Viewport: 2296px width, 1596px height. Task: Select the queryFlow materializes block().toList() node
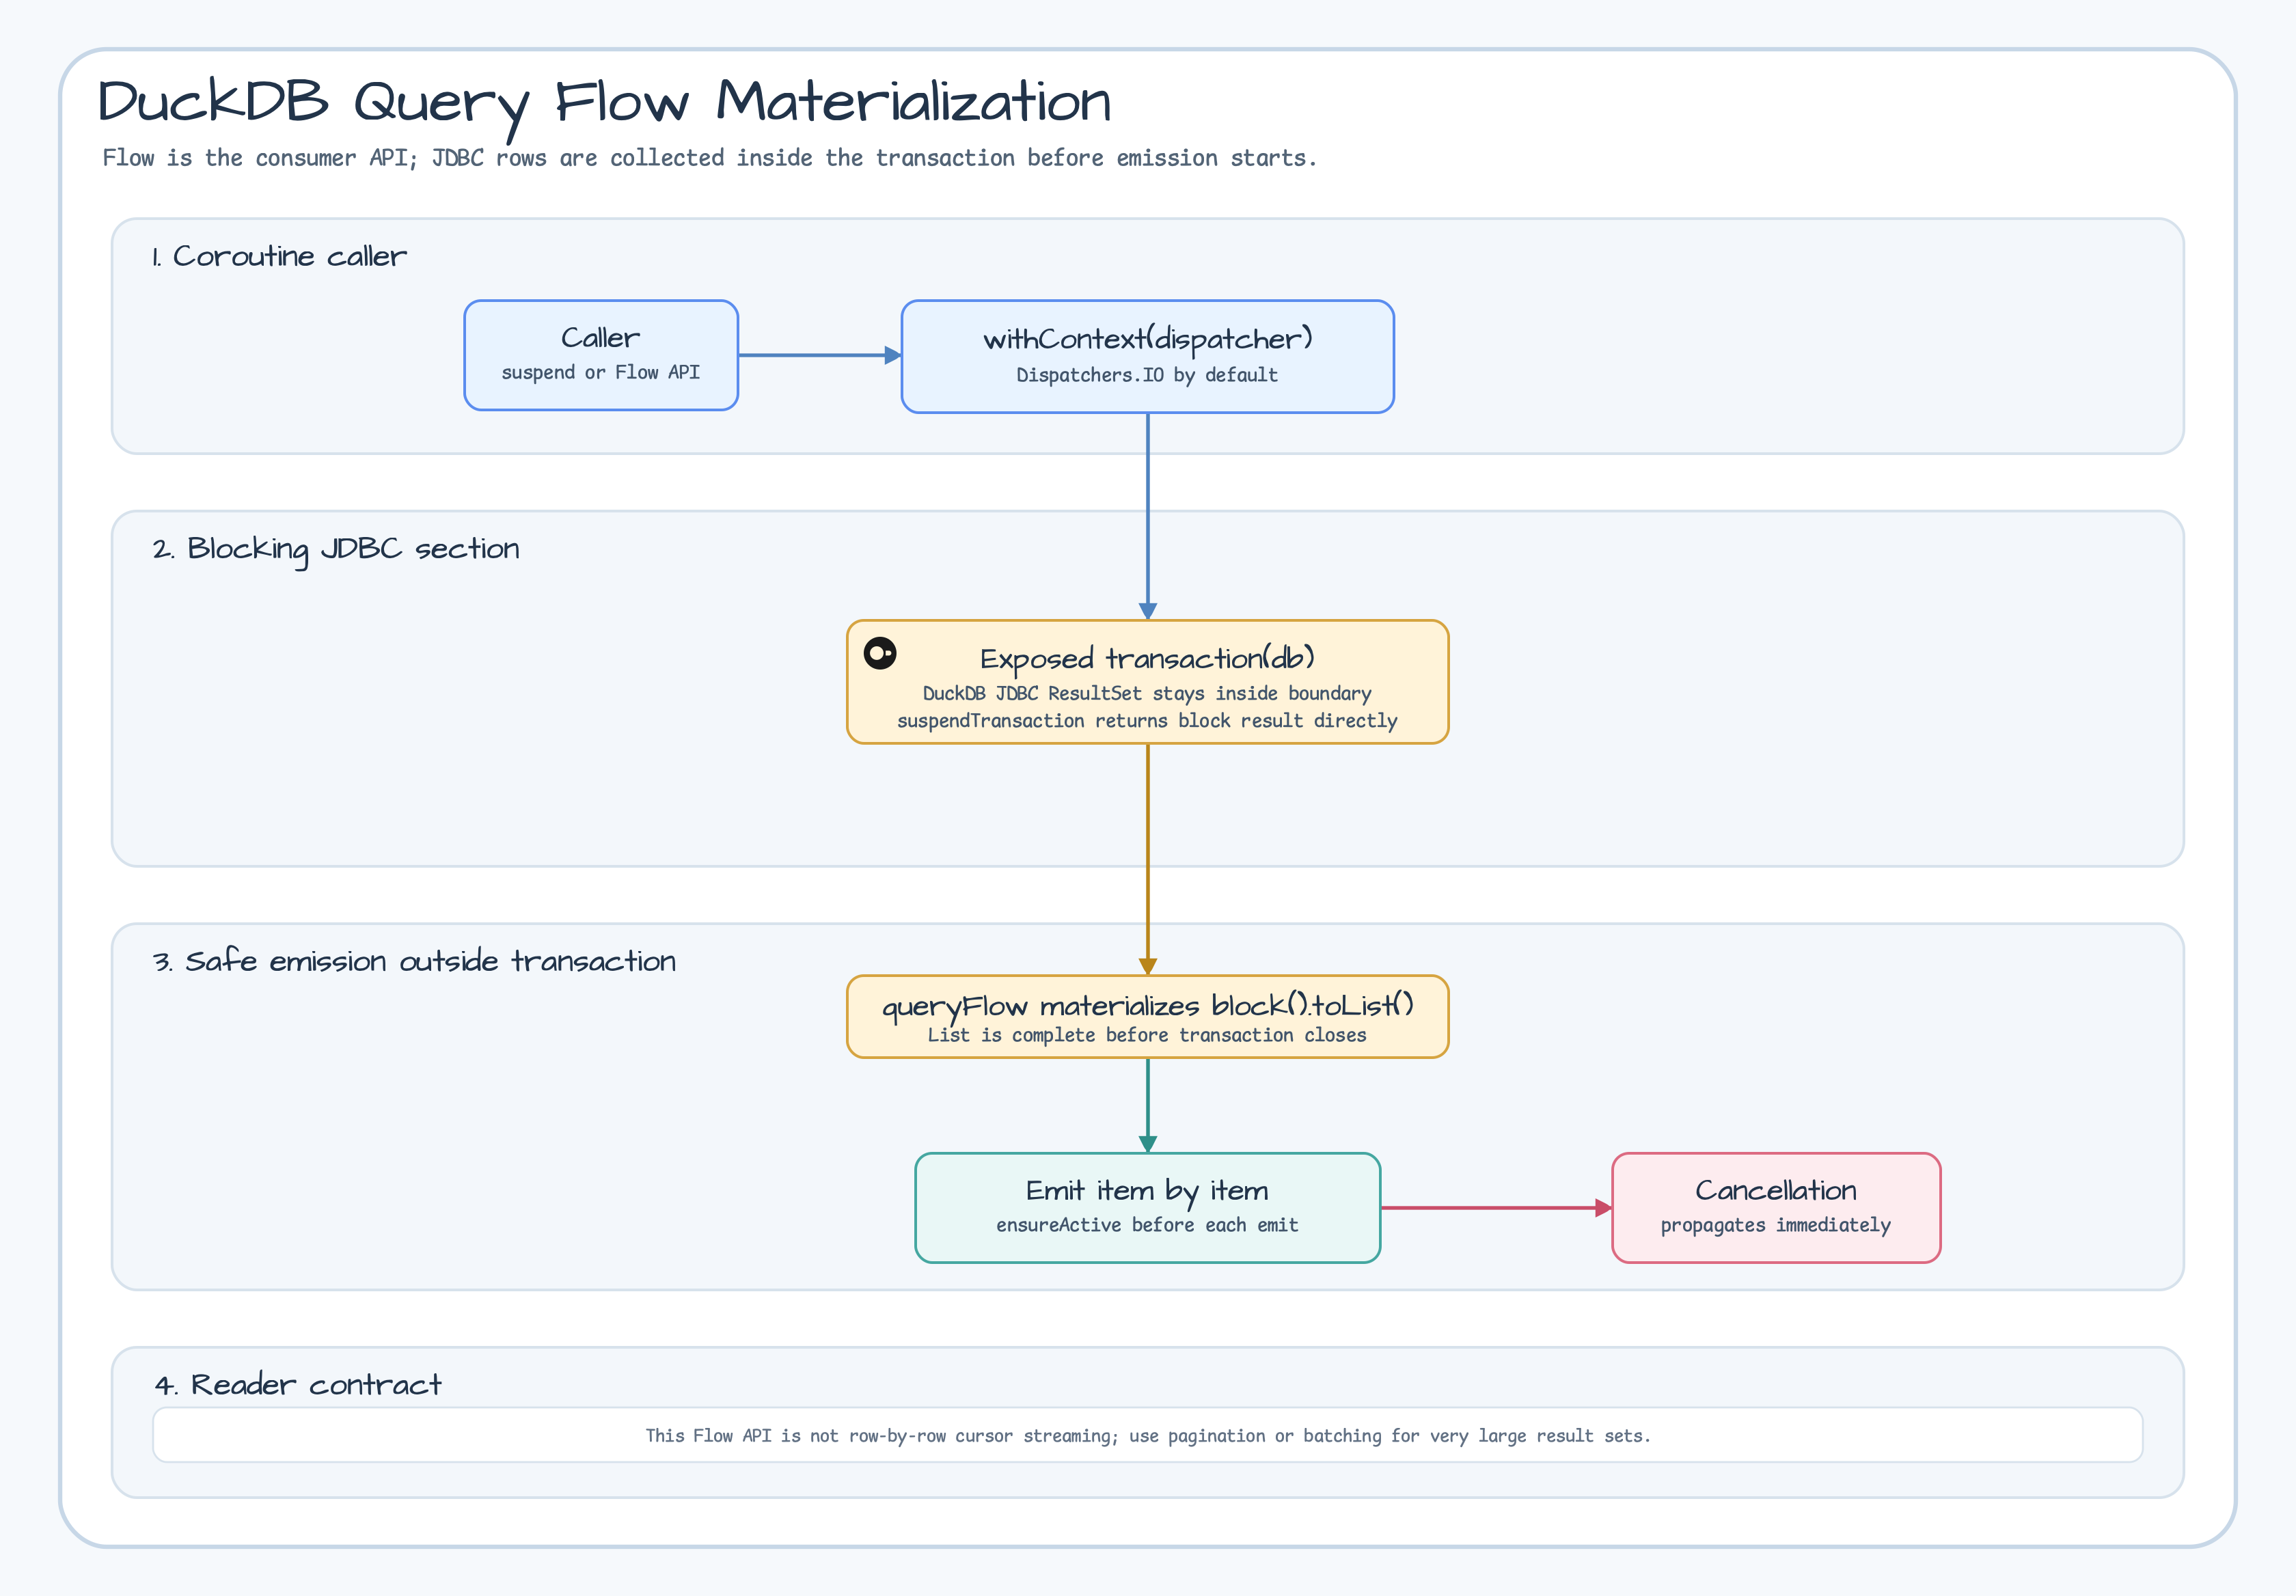point(1147,1016)
